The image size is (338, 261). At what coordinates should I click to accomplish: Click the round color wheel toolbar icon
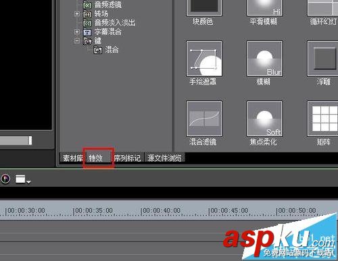(5, 179)
